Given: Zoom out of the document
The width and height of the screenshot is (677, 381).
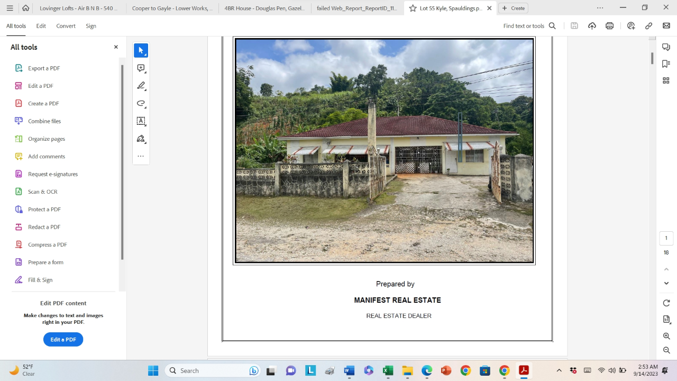Looking at the screenshot, I should (666, 350).
